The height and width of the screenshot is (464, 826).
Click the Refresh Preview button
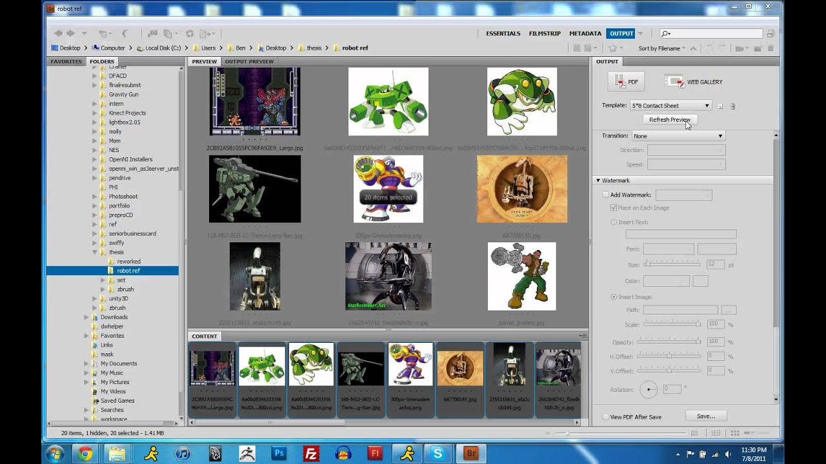coord(669,120)
